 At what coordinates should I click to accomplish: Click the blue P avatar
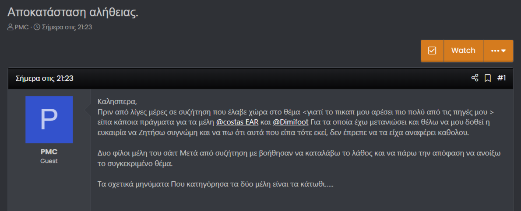49,120
